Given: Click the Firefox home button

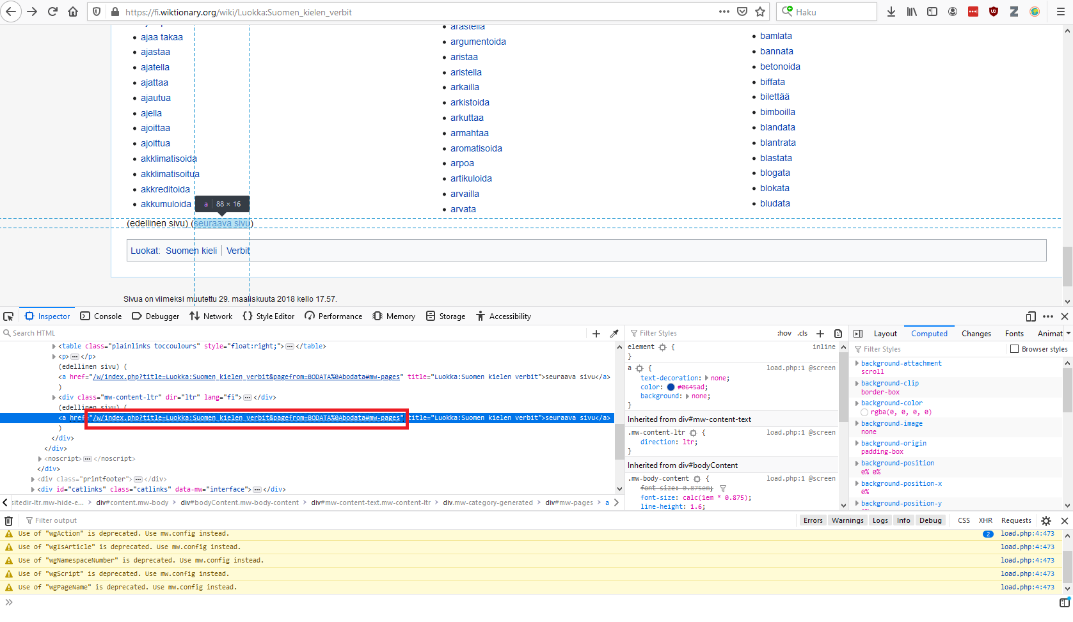Looking at the screenshot, I should [73, 12].
